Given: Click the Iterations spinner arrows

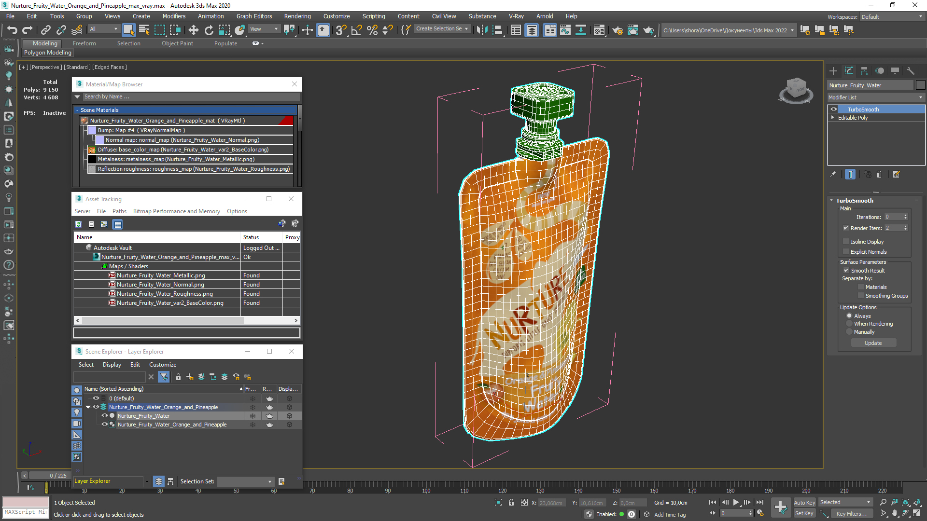Looking at the screenshot, I should click(906, 217).
